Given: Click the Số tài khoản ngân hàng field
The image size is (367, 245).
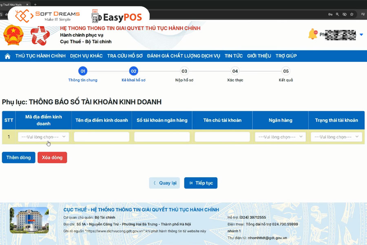Looking at the screenshot, I should 162,137.
